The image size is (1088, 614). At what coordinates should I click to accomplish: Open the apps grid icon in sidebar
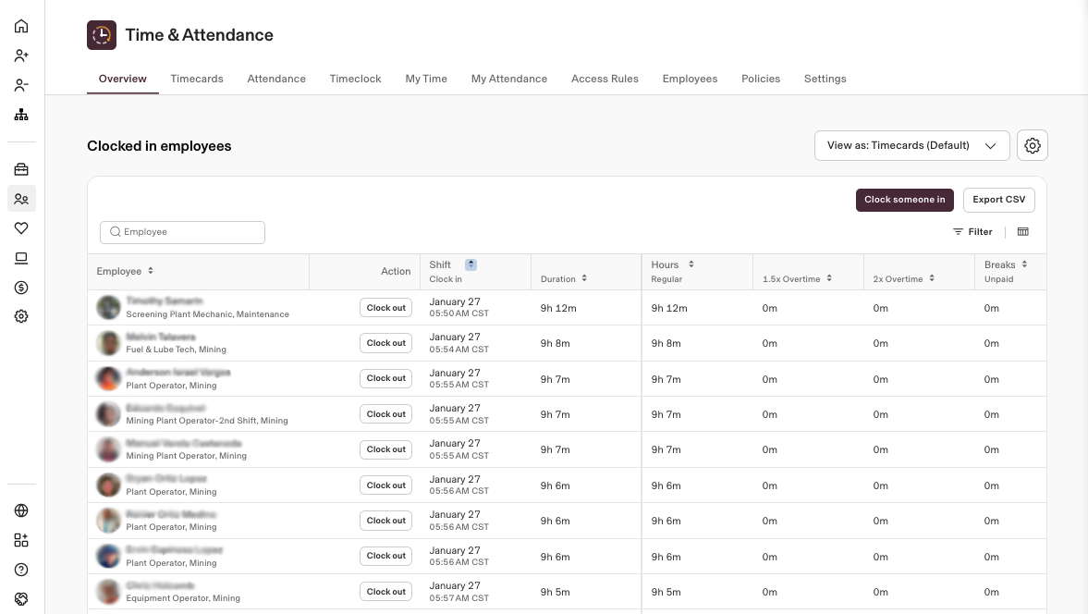point(21,540)
